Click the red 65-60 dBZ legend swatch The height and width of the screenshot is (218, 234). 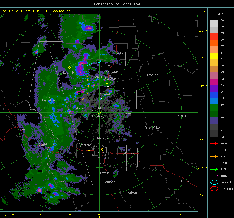click(x=214, y=37)
